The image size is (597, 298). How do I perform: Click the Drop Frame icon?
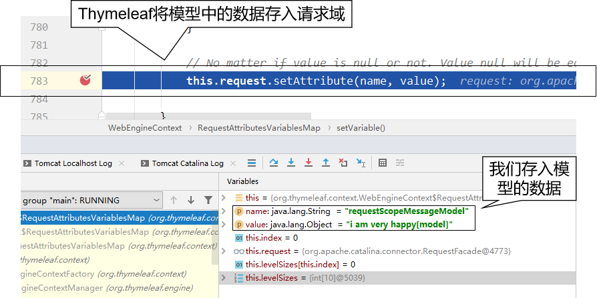343,163
